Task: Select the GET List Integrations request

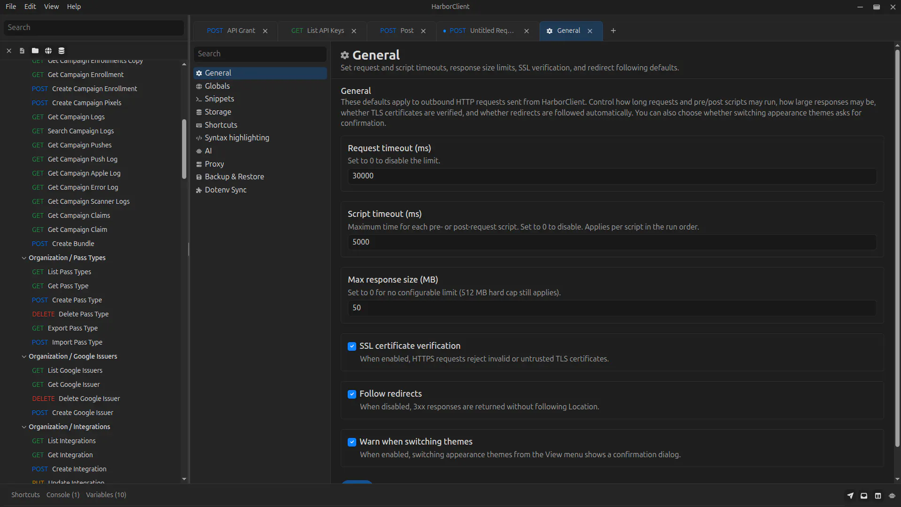Action: [x=64, y=441]
